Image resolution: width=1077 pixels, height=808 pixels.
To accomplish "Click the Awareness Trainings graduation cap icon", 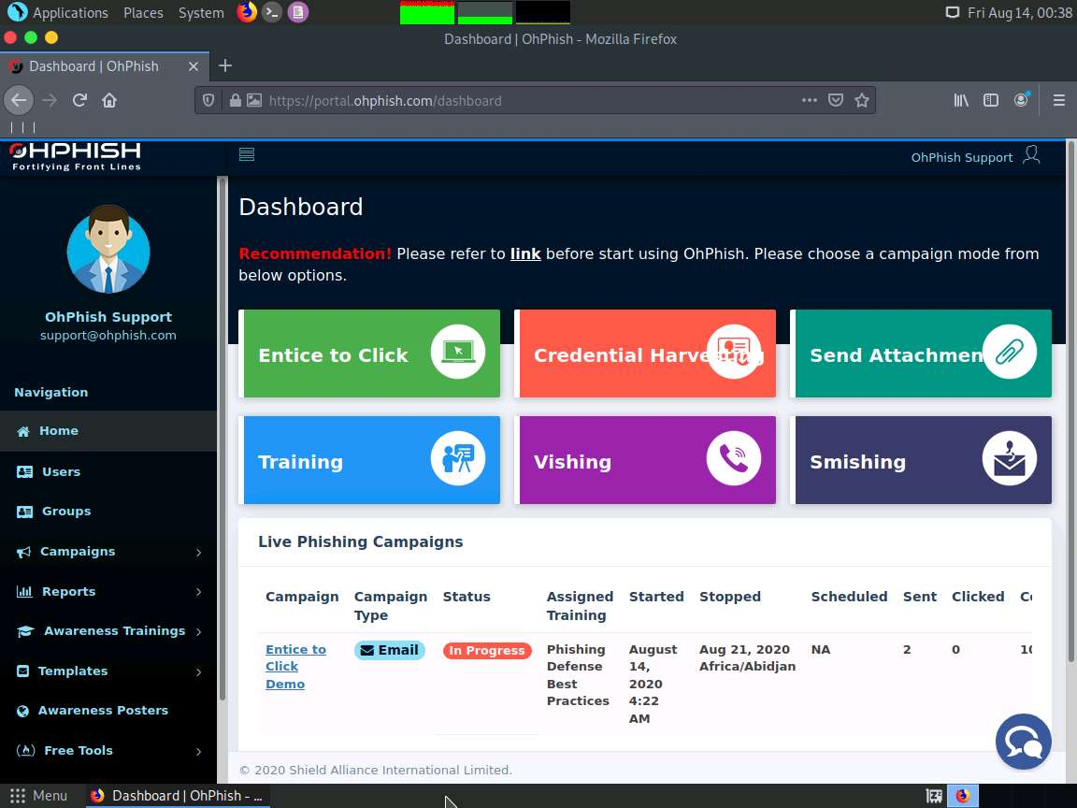I will point(25,631).
